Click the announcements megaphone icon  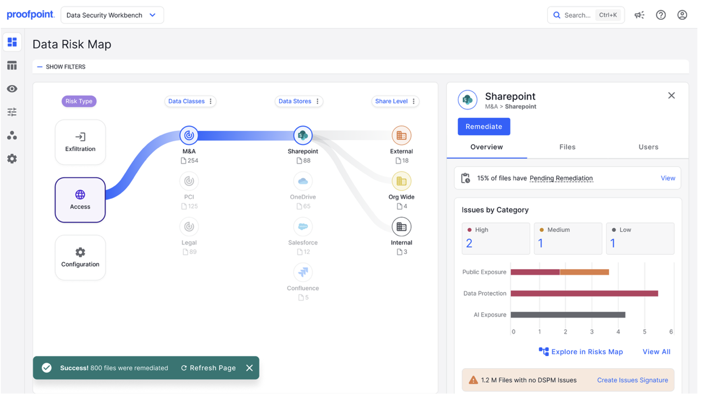tap(639, 15)
